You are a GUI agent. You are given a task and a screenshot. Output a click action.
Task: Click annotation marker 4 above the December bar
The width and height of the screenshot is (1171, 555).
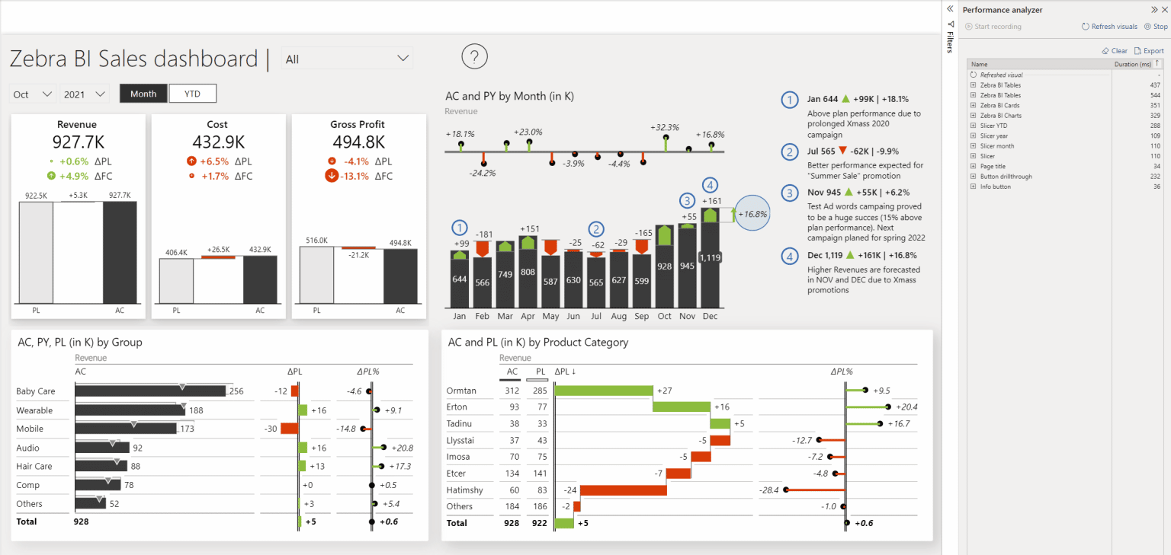(x=708, y=184)
